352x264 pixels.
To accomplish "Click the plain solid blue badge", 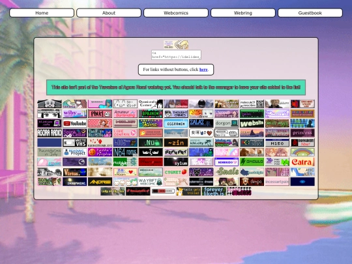I will tap(50, 143).
